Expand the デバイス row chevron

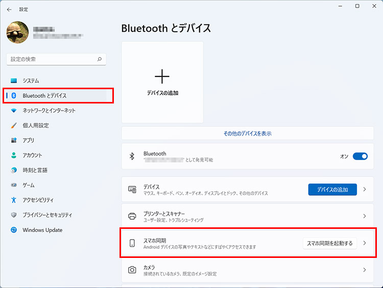coord(365,190)
